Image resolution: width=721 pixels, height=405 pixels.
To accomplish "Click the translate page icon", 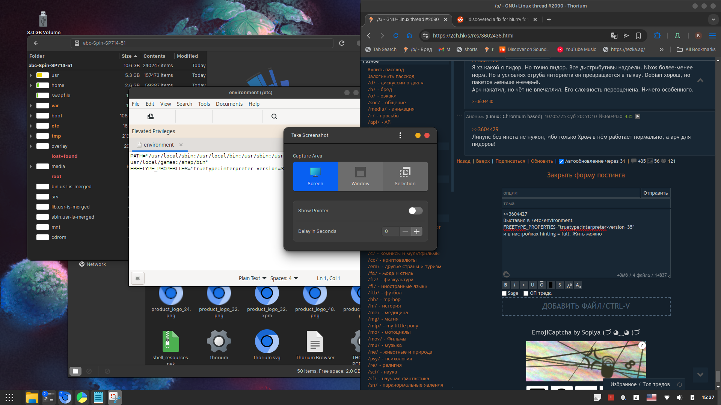I will click(614, 36).
